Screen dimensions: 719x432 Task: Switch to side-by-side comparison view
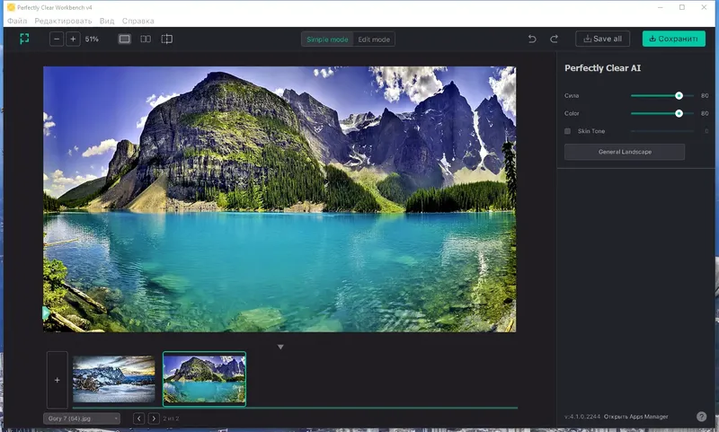146,40
